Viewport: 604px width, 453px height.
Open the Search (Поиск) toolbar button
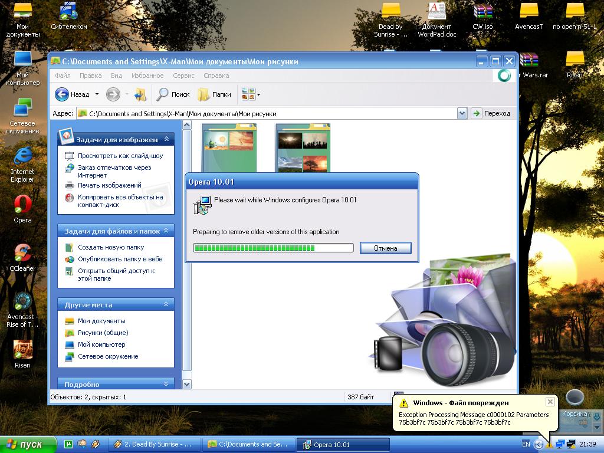pyautogui.click(x=173, y=94)
